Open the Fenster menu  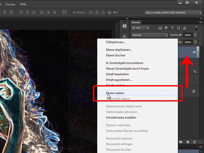coord(10,4)
